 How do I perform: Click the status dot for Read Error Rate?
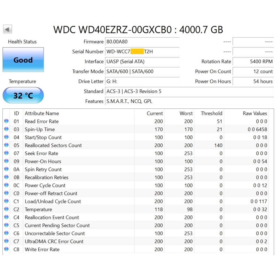tap(6, 121)
